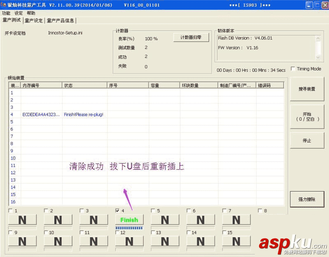Click the 容量 column header

coord(164,85)
